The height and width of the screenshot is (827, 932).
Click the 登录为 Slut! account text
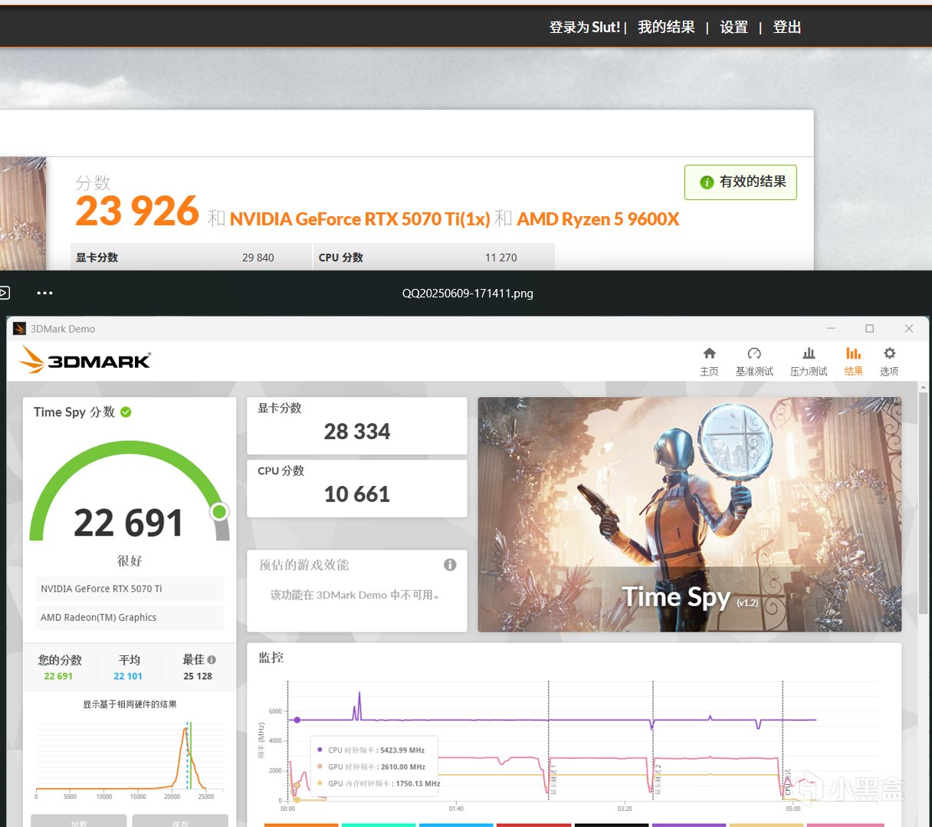[x=585, y=28]
